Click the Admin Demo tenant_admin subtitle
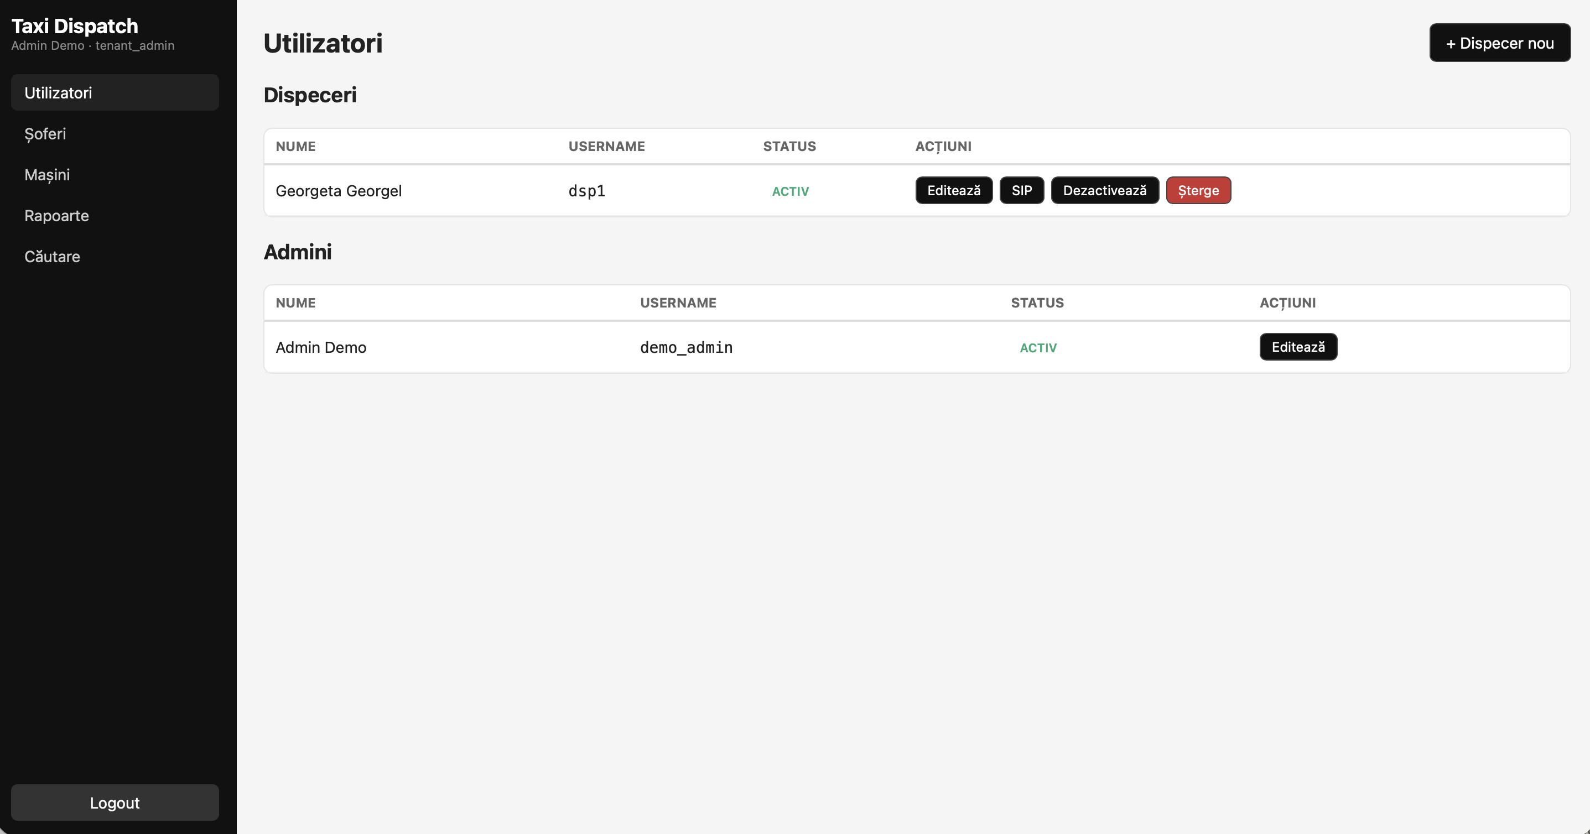This screenshot has height=834, width=1590. [x=92, y=46]
